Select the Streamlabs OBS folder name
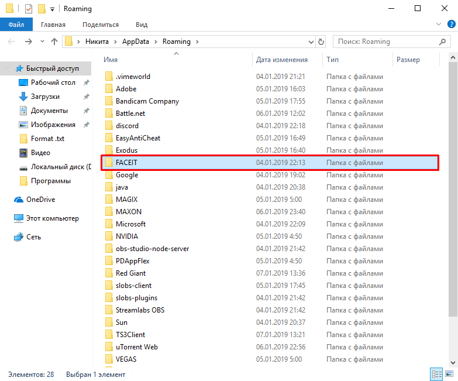This screenshot has height=381, width=458. [x=140, y=310]
